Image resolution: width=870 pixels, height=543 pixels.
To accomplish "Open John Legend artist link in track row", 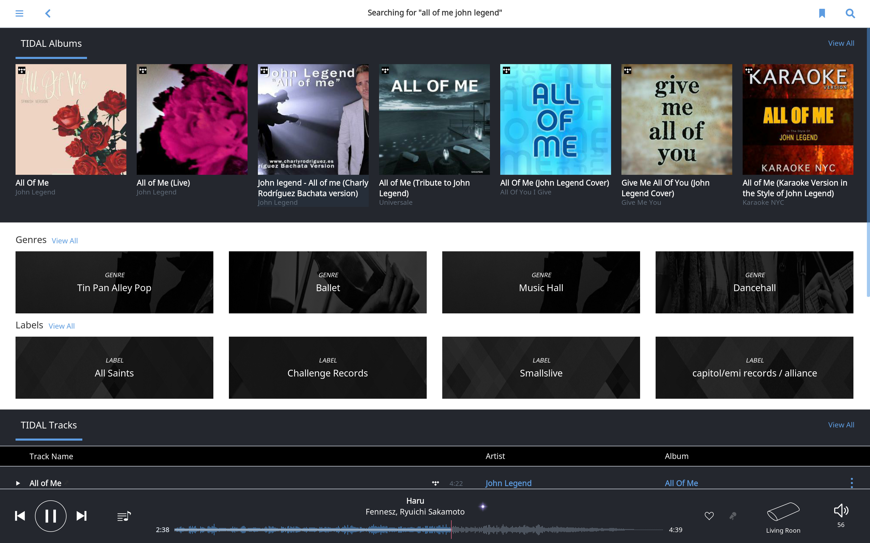I will point(508,483).
